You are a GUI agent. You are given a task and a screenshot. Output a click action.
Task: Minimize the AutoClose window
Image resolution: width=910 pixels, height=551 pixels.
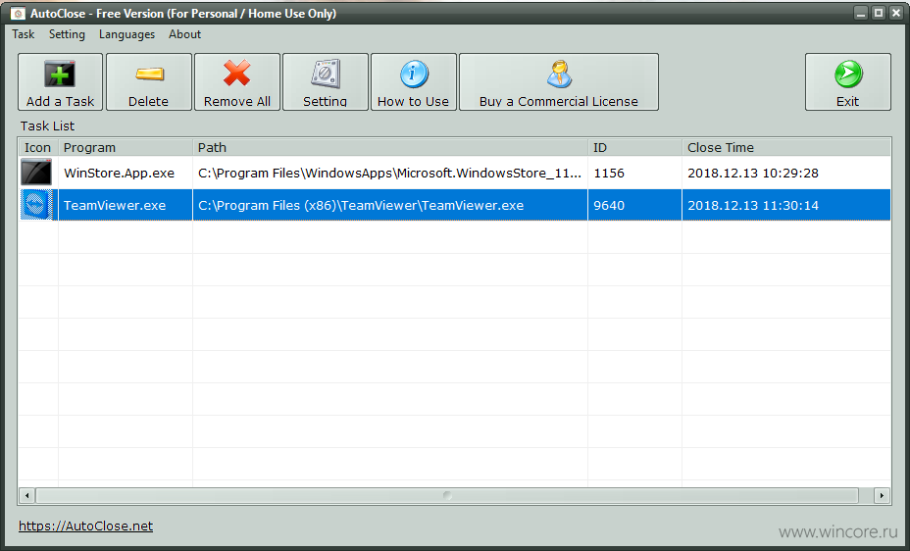pos(861,13)
